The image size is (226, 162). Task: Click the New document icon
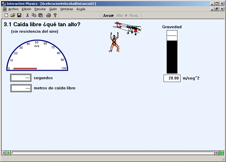coord(6,15)
